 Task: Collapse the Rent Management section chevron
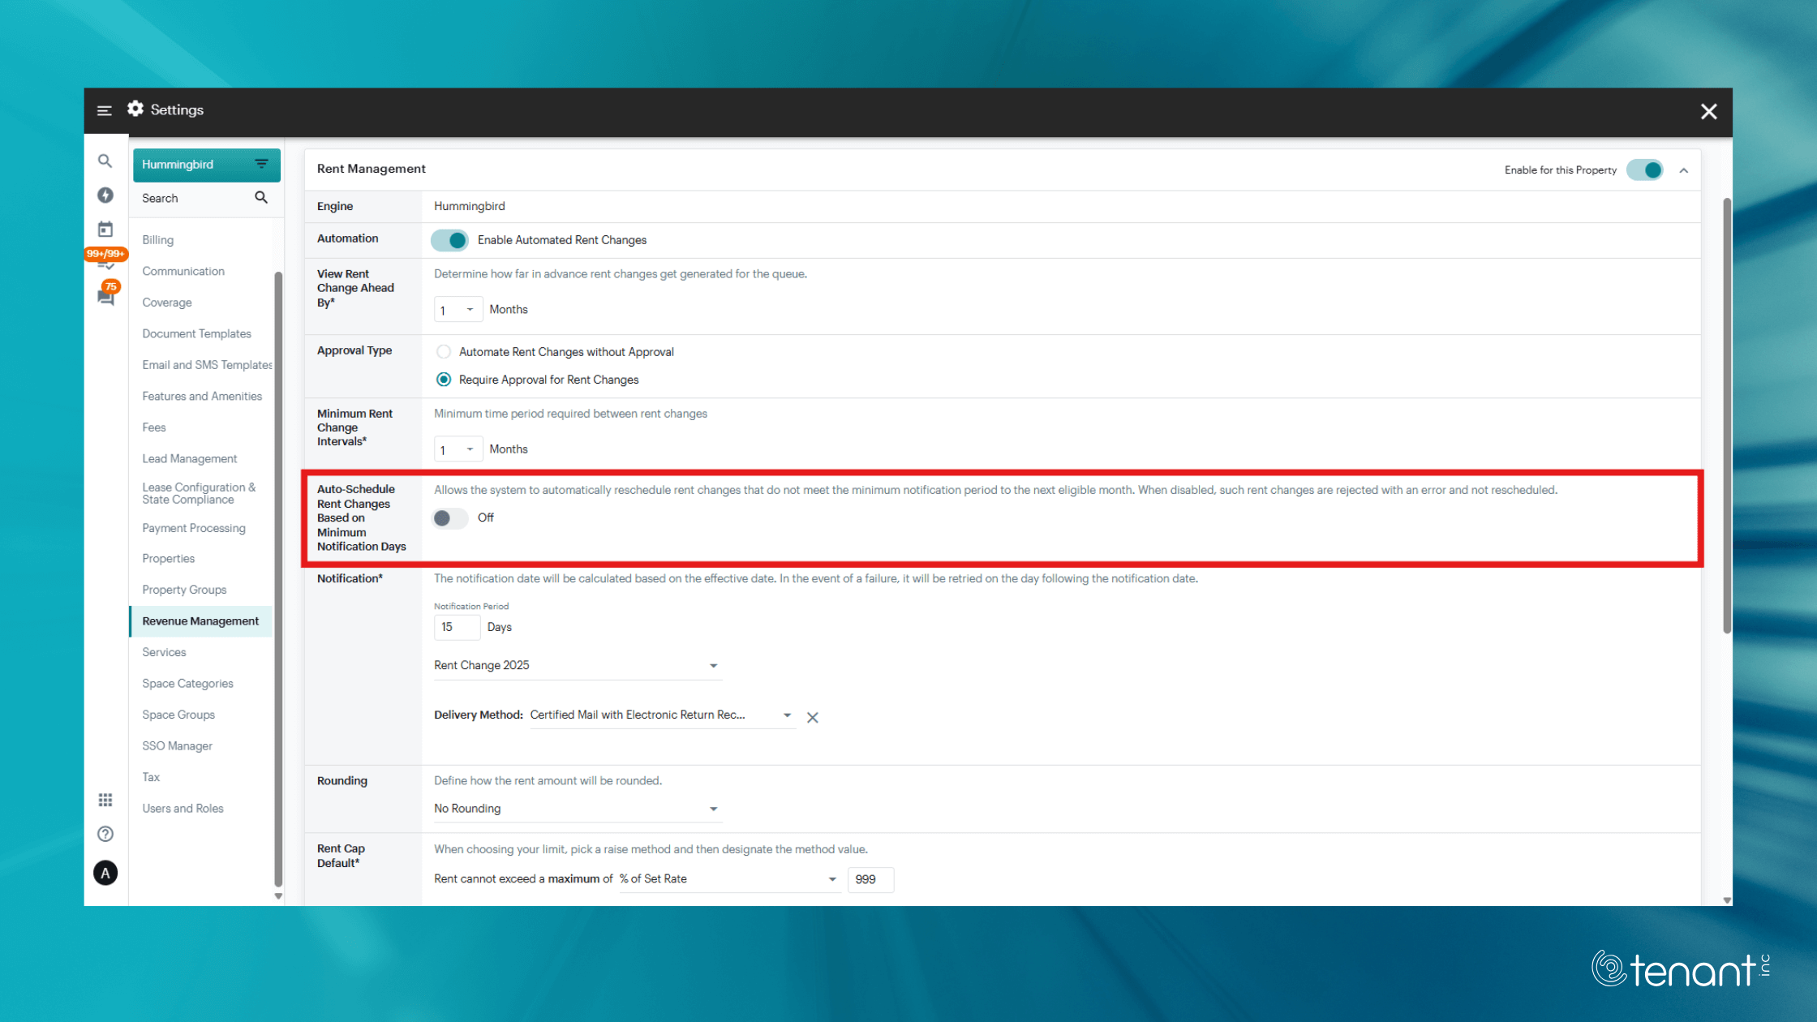point(1684,170)
